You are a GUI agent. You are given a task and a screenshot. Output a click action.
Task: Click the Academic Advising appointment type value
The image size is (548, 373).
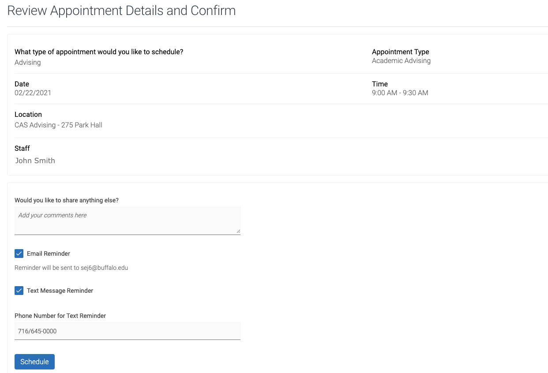(x=401, y=61)
